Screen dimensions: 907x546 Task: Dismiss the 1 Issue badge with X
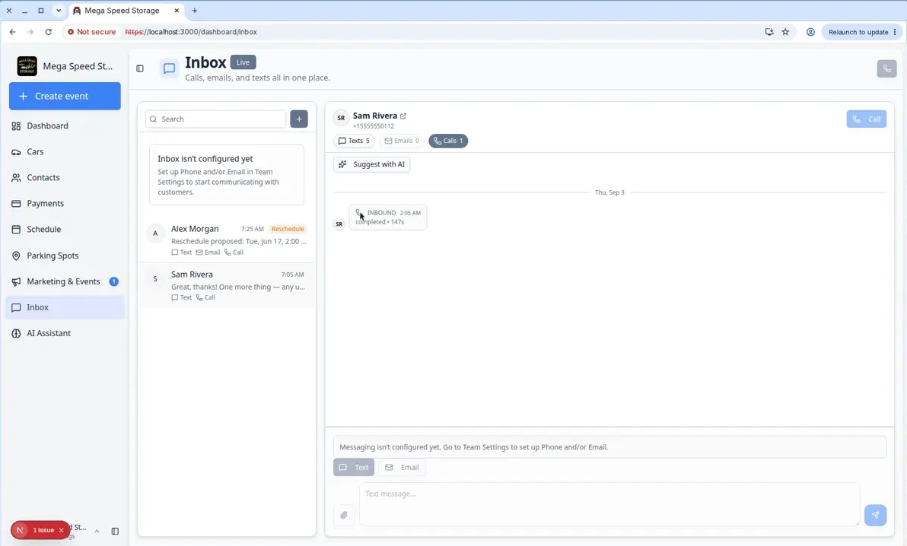(x=62, y=530)
